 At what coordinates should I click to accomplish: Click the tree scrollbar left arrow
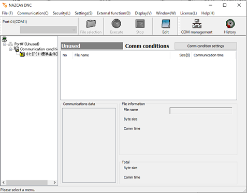click(4, 182)
